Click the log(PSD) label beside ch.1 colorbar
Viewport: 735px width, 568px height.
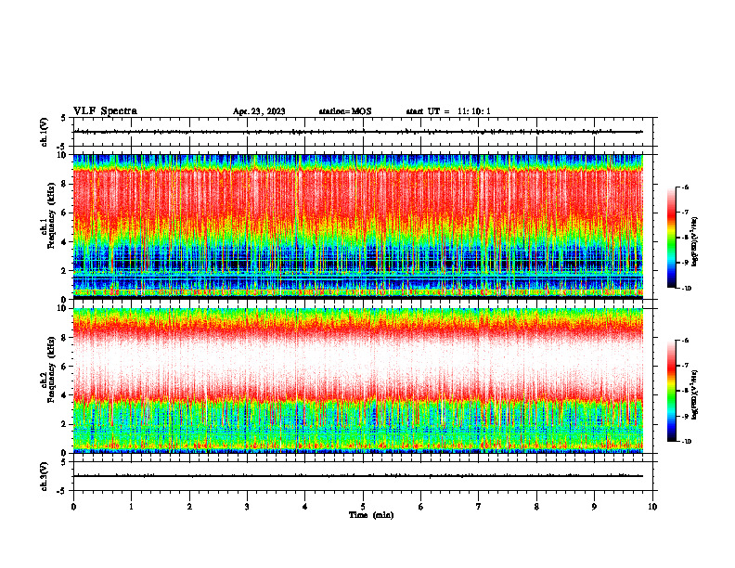694,241
